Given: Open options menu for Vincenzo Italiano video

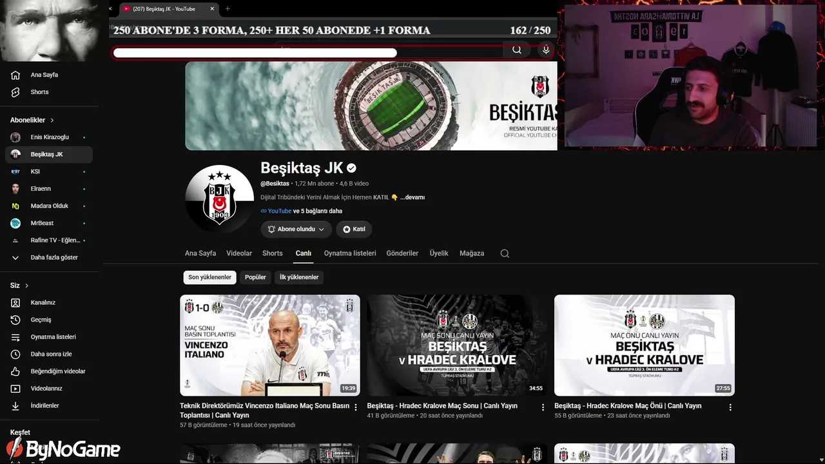Looking at the screenshot, I should pyautogui.click(x=356, y=407).
